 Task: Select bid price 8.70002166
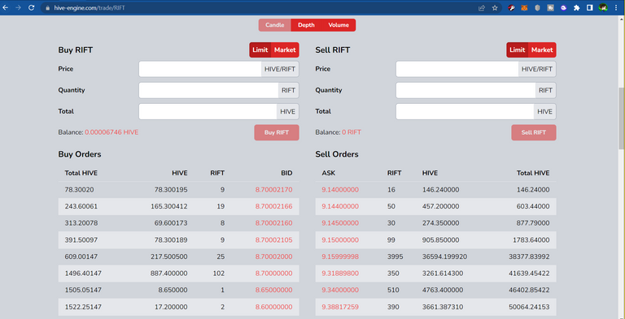pyautogui.click(x=273, y=207)
